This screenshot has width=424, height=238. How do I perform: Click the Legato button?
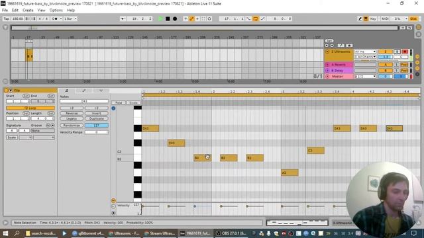(72, 119)
